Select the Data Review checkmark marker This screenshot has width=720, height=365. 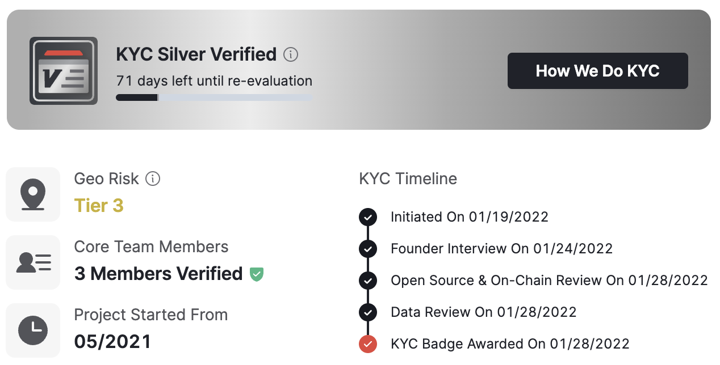pyautogui.click(x=368, y=312)
